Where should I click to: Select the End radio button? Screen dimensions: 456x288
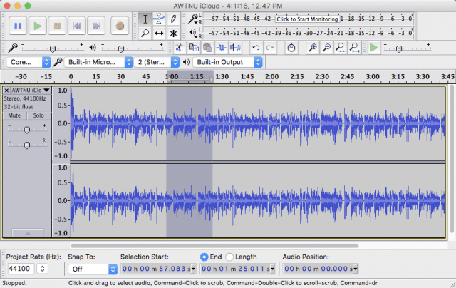coord(204,257)
